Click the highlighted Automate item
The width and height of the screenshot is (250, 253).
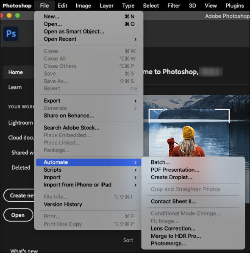point(89,162)
